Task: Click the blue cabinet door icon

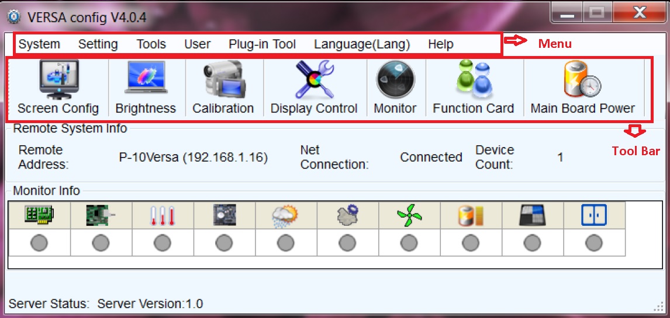Action: pos(594,215)
